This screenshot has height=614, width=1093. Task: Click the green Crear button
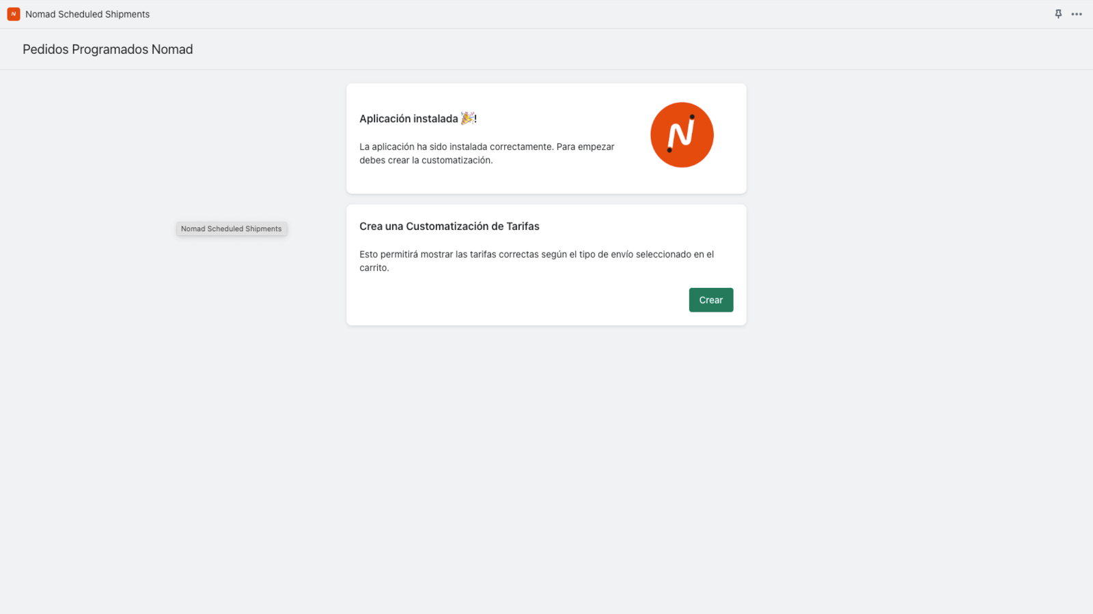pyautogui.click(x=710, y=300)
